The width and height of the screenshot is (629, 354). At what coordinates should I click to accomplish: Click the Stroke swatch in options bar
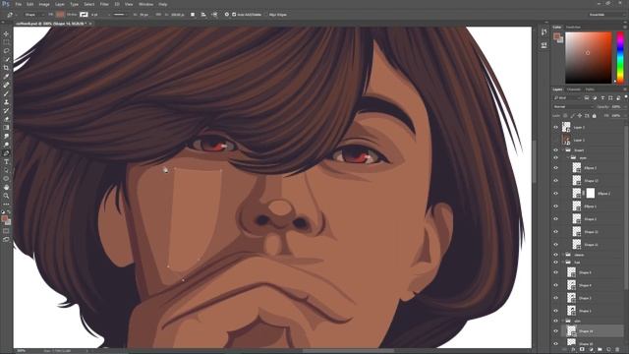pos(84,15)
